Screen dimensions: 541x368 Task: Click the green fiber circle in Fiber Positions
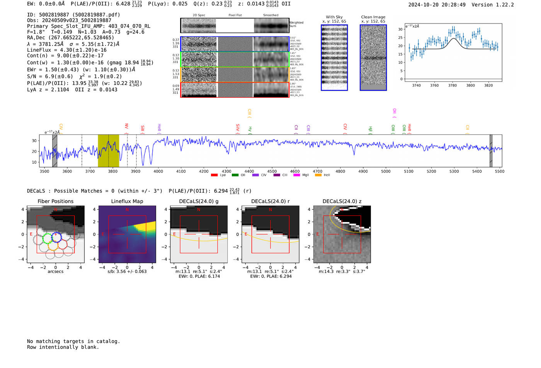coord(47,238)
